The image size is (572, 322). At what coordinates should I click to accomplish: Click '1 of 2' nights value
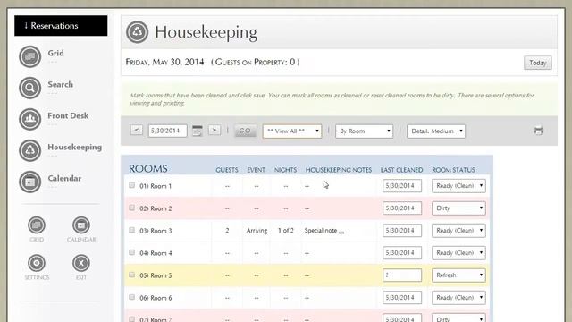(x=286, y=231)
